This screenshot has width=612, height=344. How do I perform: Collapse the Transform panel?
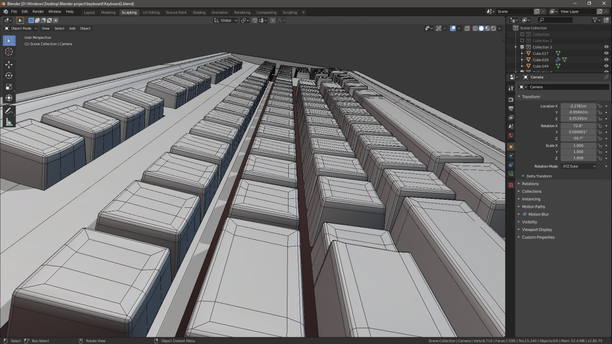click(531, 97)
